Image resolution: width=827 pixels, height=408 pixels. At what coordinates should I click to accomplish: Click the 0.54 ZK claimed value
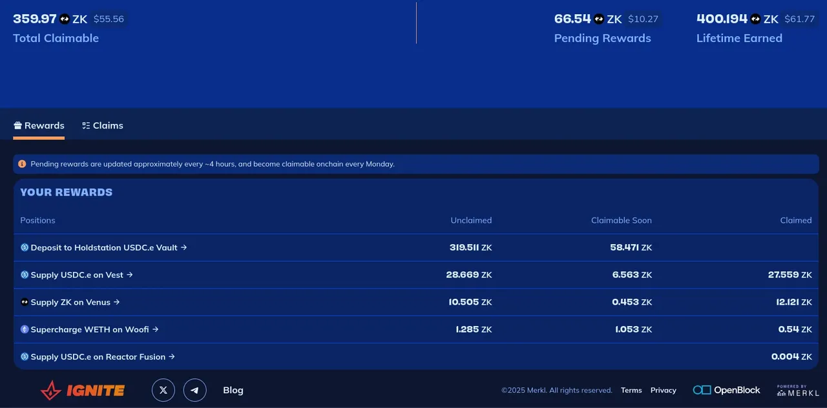[795, 329]
